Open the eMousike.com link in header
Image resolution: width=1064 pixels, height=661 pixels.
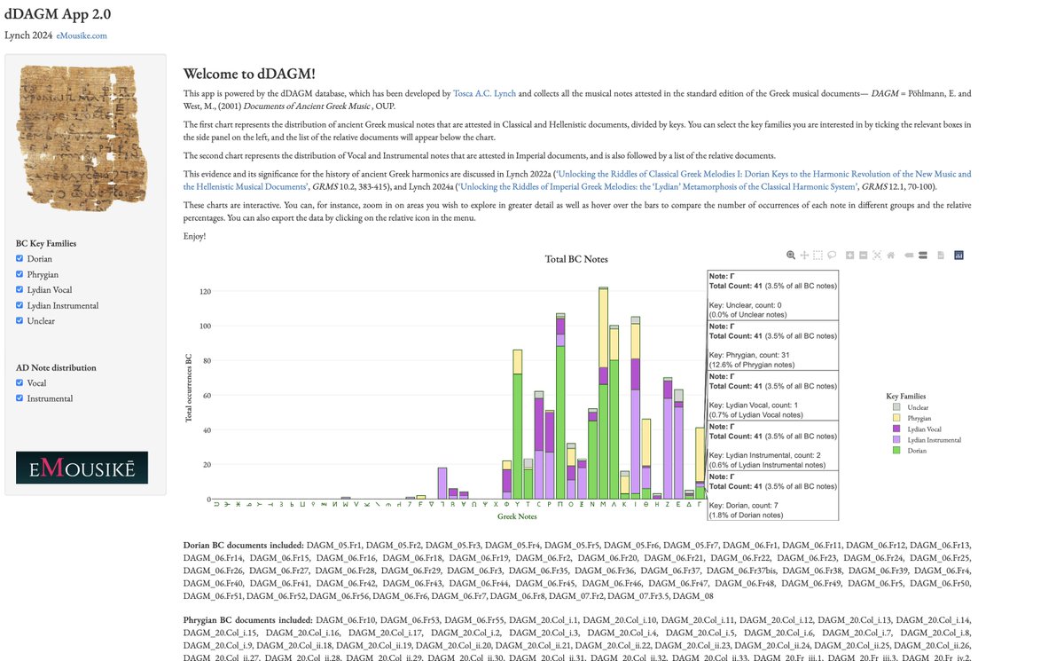pos(82,35)
